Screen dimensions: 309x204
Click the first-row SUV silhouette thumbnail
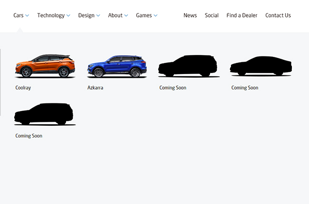[x=189, y=66]
